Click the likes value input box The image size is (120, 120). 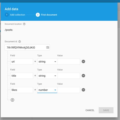click(69, 90)
